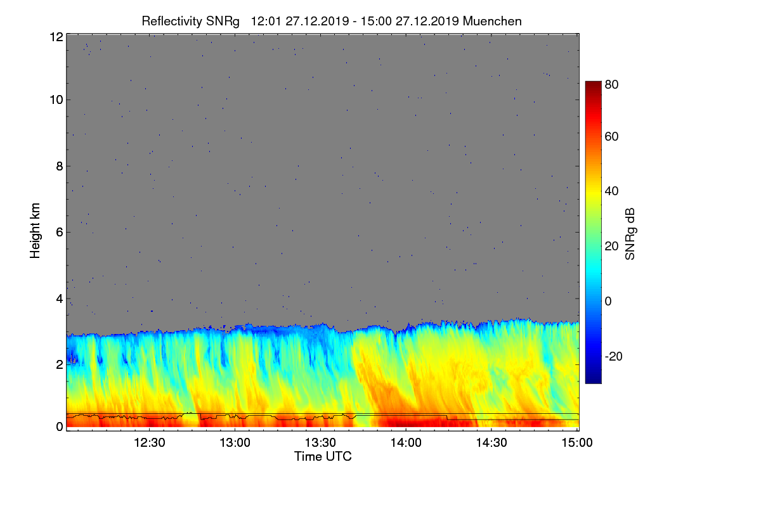This screenshot has height=507, width=761.
Task: Click the height tick label 6
Action: click(x=59, y=232)
